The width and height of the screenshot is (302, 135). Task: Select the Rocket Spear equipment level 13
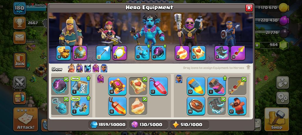(x=196, y=86)
